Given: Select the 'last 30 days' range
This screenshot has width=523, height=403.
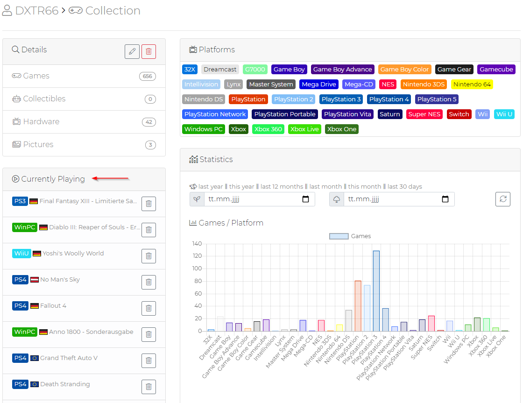Looking at the screenshot, I should (x=404, y=186).
